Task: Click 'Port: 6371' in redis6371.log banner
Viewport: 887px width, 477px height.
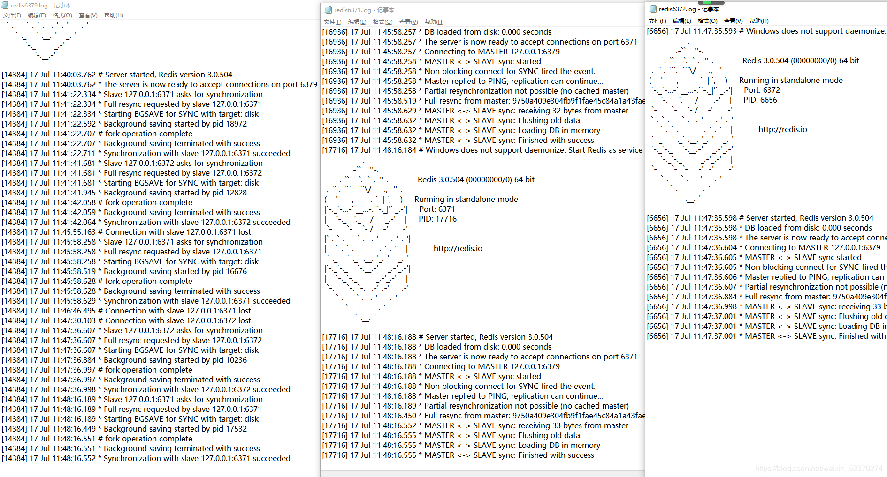Action: 437,209
